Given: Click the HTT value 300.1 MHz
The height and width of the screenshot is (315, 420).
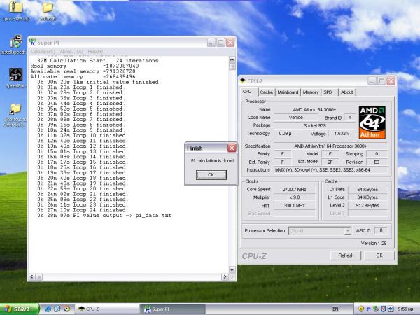Looking at the screenshot, I should 294,205.
